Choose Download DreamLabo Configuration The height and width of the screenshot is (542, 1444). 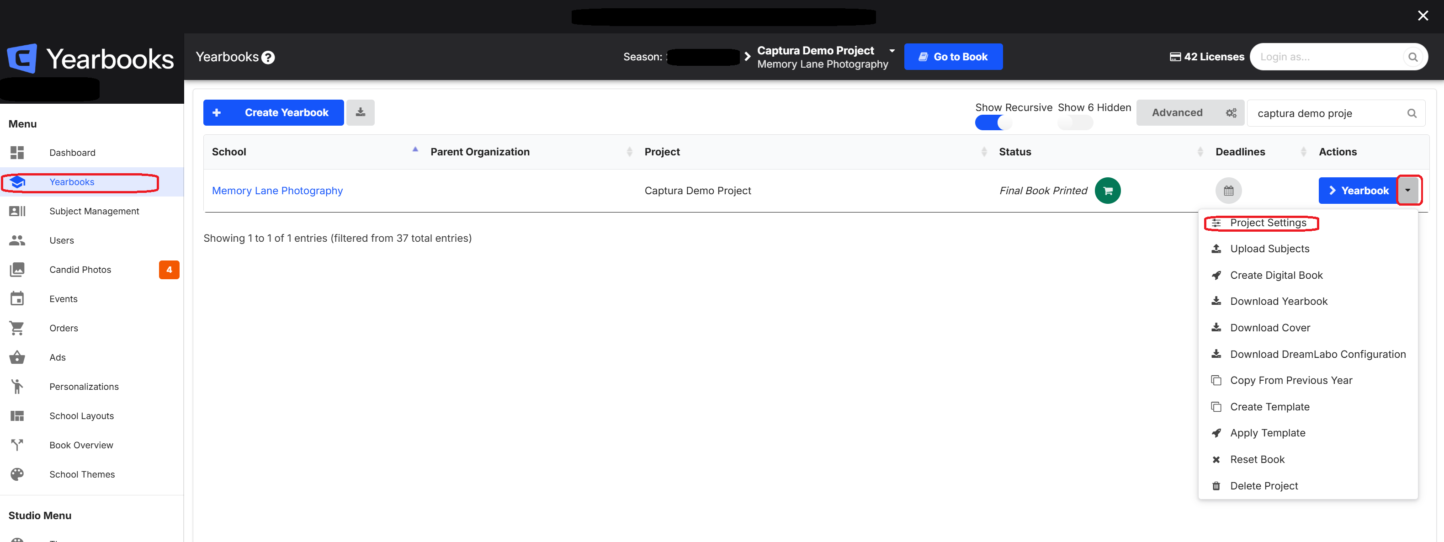click(1317, 354)
